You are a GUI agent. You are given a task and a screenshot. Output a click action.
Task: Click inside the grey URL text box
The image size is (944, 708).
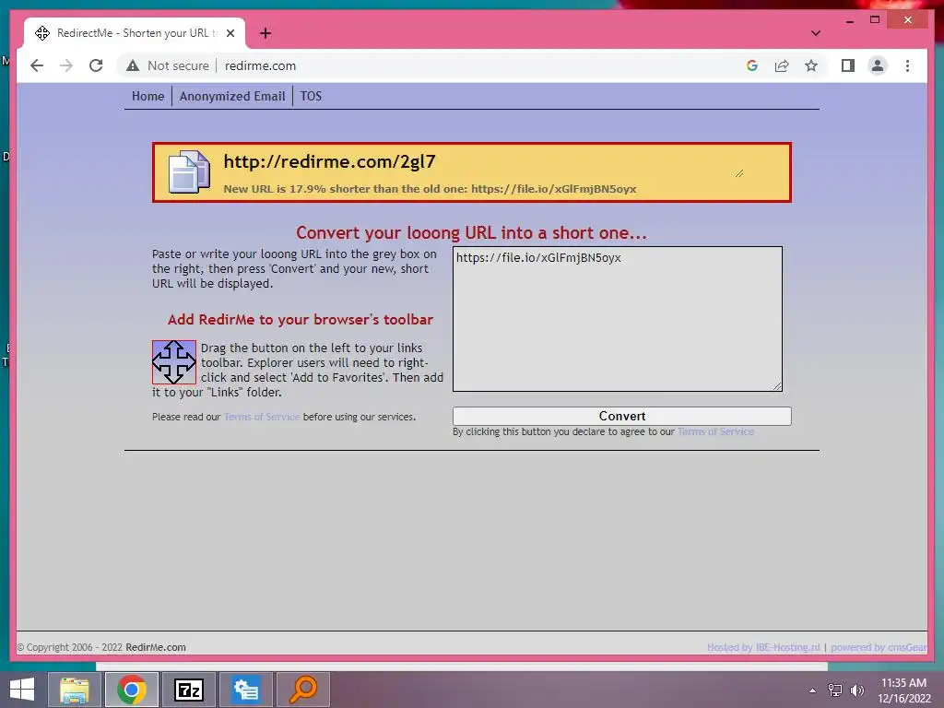pos(617,318)
